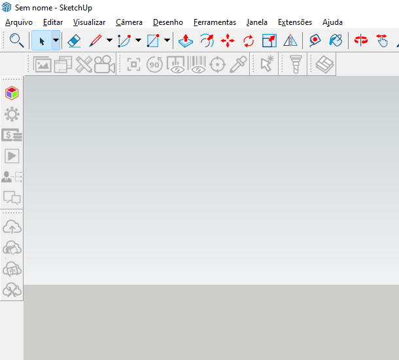Expand the Line tool dropdown arrow
Screen dimensions: 399x360
pos(109,40)
